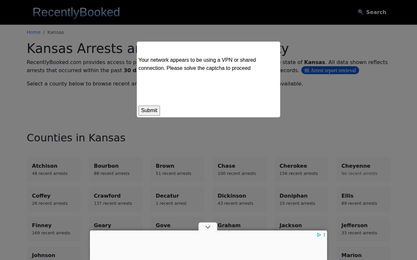Open the ad options three-dot menu
The width and height of the screenshot is (417, 260).
(x=324, y=235)
